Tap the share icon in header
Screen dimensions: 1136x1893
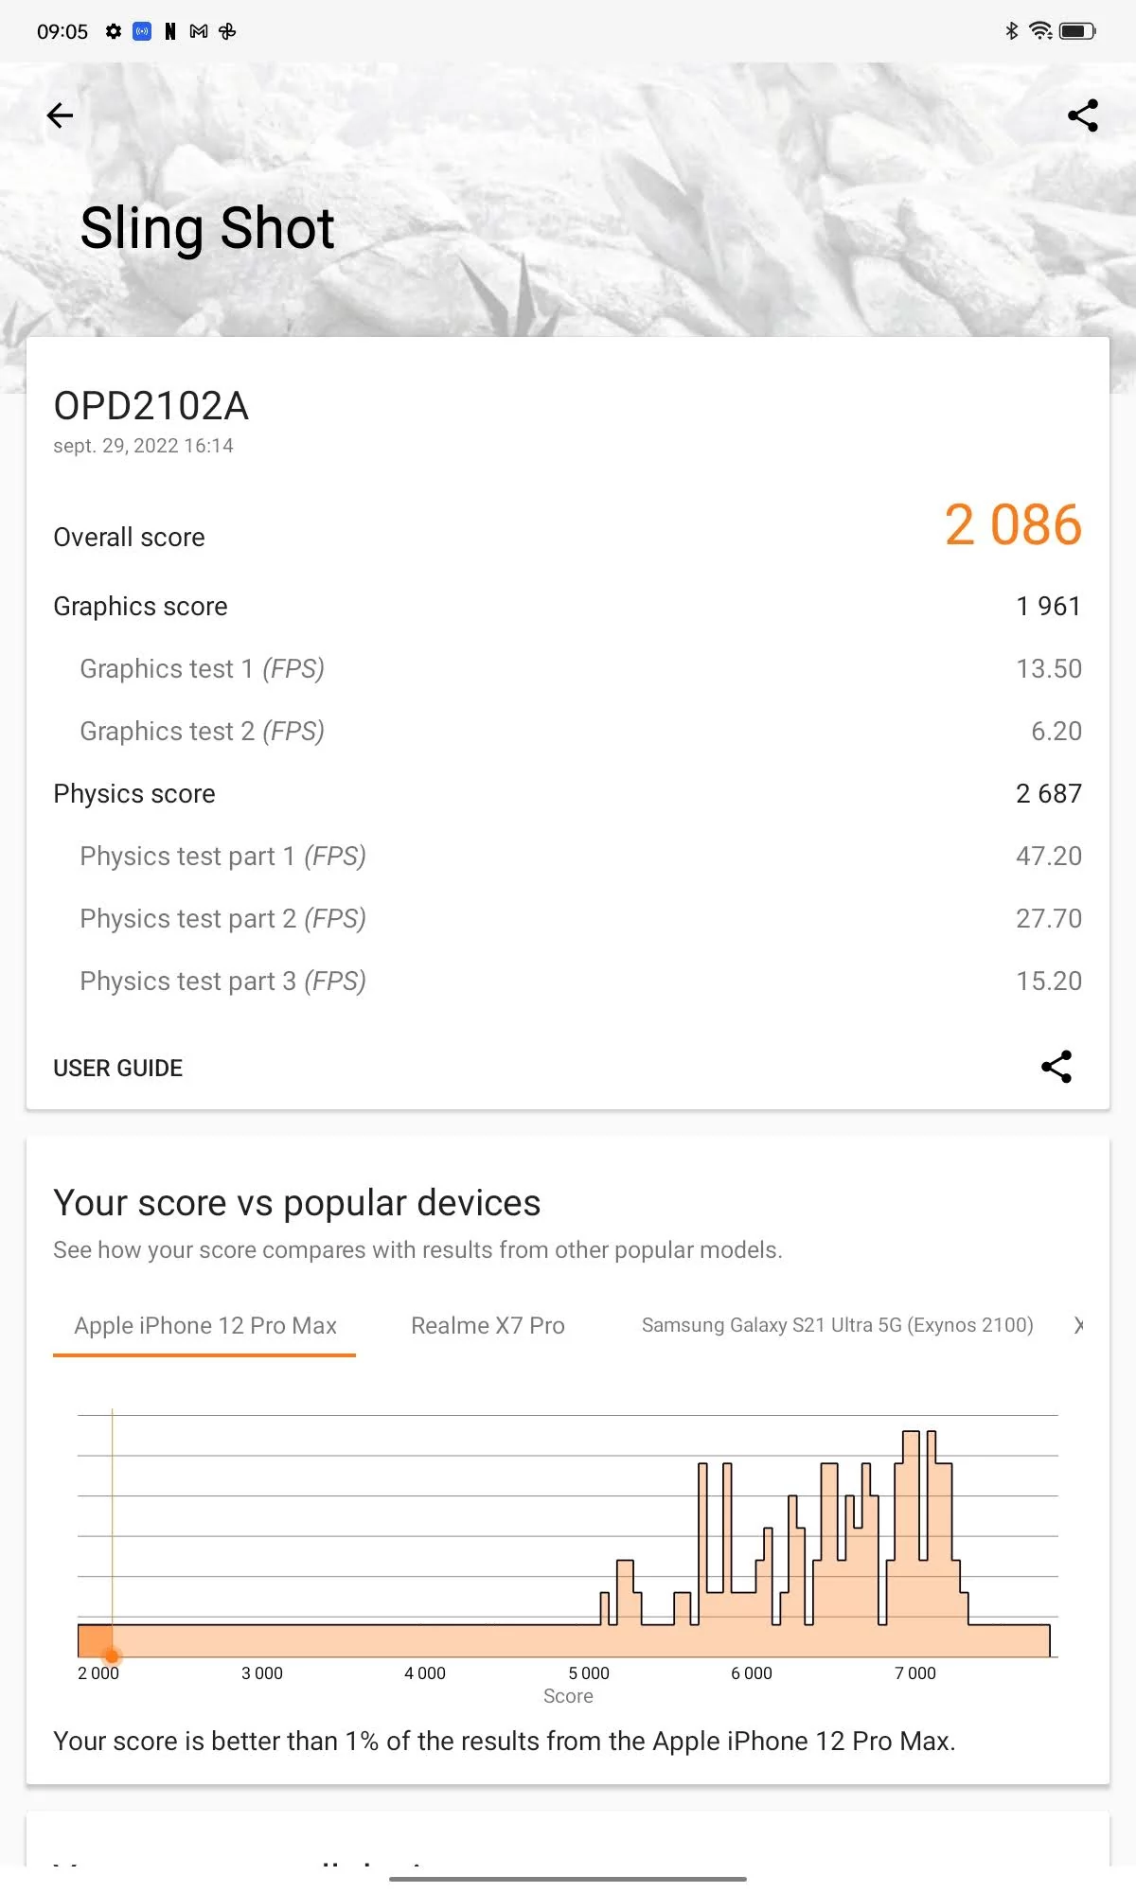(x=1083, y=115)
